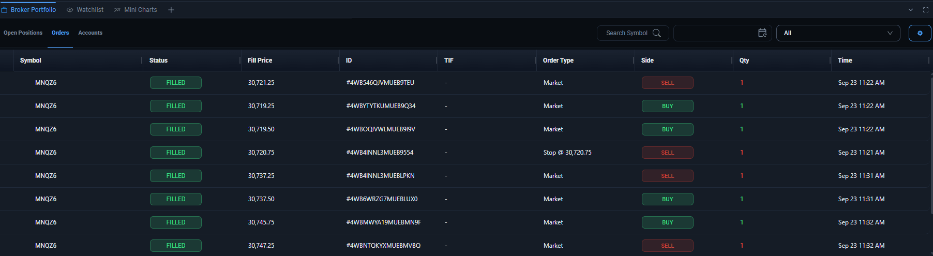933x256 pixels.
Task: Sort by the Fill Price column header
Action: pos(260,61)
